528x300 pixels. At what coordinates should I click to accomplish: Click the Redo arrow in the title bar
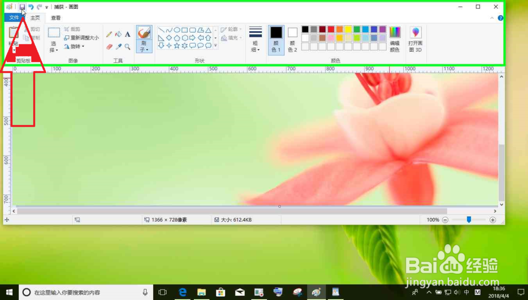click(40, 7)
